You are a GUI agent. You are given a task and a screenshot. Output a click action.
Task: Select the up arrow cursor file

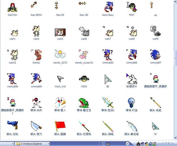(152, 5)
